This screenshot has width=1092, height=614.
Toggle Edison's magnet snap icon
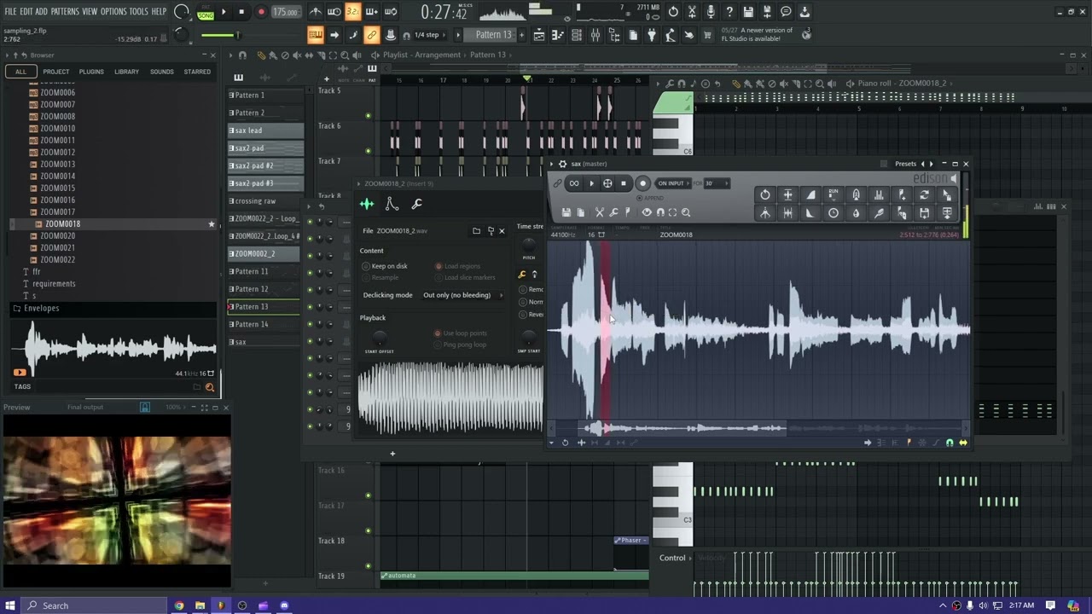click(660, 212)
